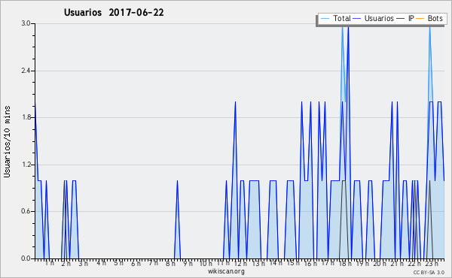Click the 1.2 y-axis value
Viewport: 452px width, 278px height.
click(x=26, y=165)
